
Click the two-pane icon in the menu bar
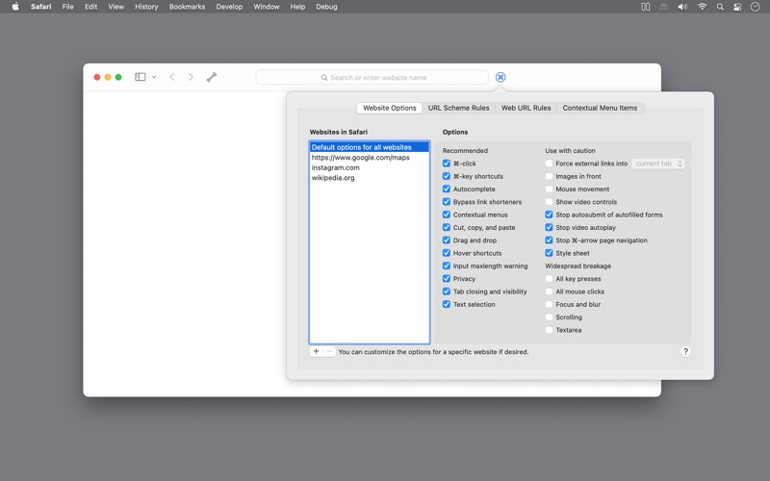coord(646,7)
